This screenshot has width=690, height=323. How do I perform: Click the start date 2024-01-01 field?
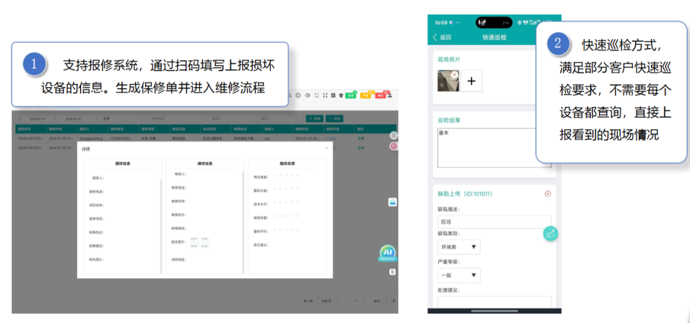tap(38, 118)
